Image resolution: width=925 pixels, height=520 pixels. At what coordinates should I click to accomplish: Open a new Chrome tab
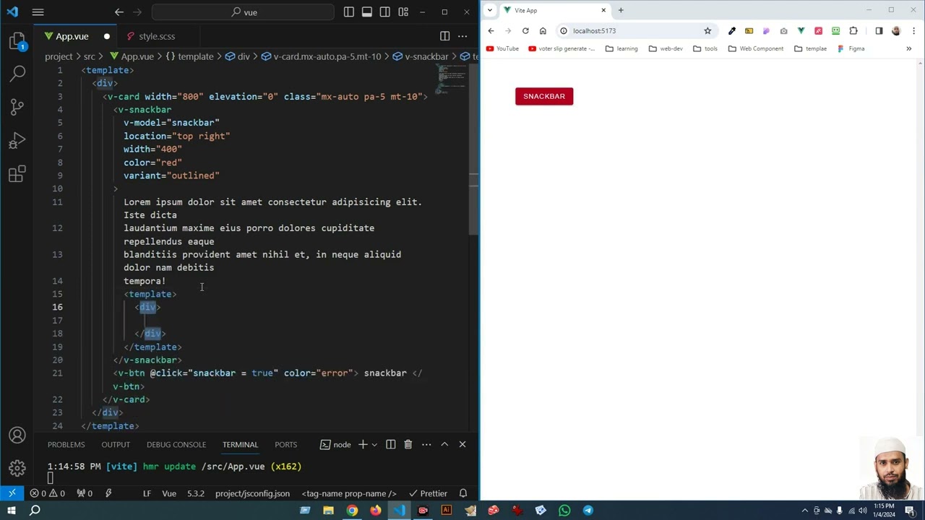click(x=621, y=10)
